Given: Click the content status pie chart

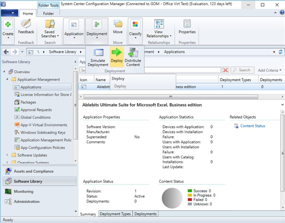Looking at the screenshot, I should tap(172, 198).
